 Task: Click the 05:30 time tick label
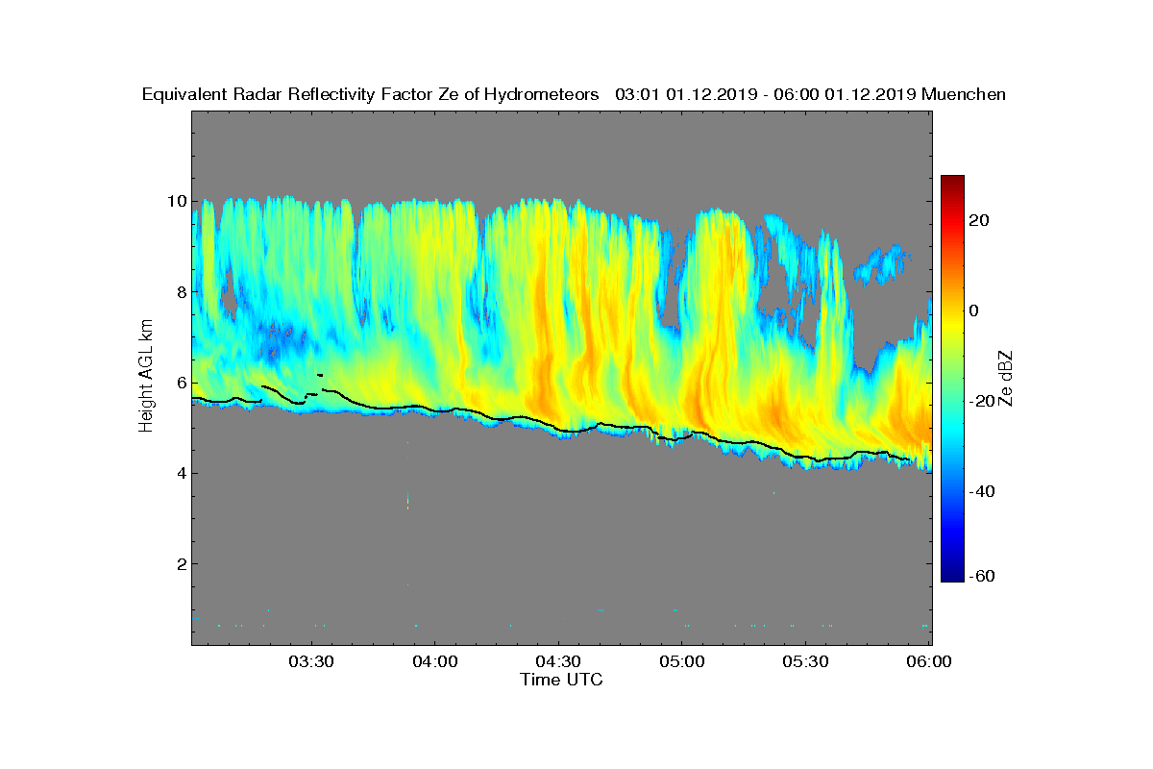tap(805, 661)
